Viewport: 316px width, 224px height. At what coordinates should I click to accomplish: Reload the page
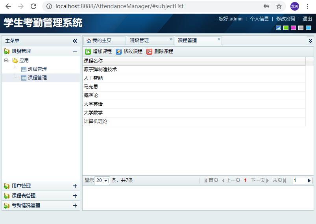tap(33, 6)
